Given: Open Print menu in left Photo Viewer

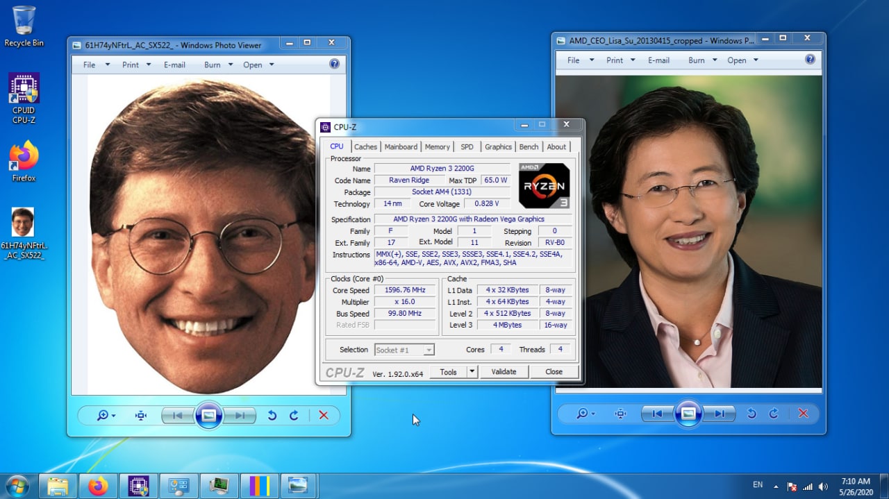Looking at the screenshot, I should (x=136, y=65).
